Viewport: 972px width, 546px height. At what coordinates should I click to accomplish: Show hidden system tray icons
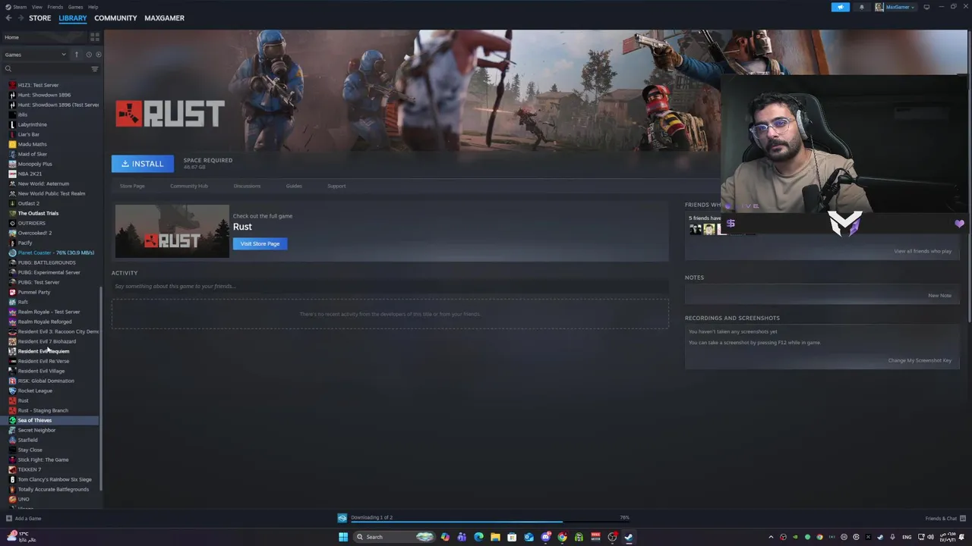[x=771, y=537]
